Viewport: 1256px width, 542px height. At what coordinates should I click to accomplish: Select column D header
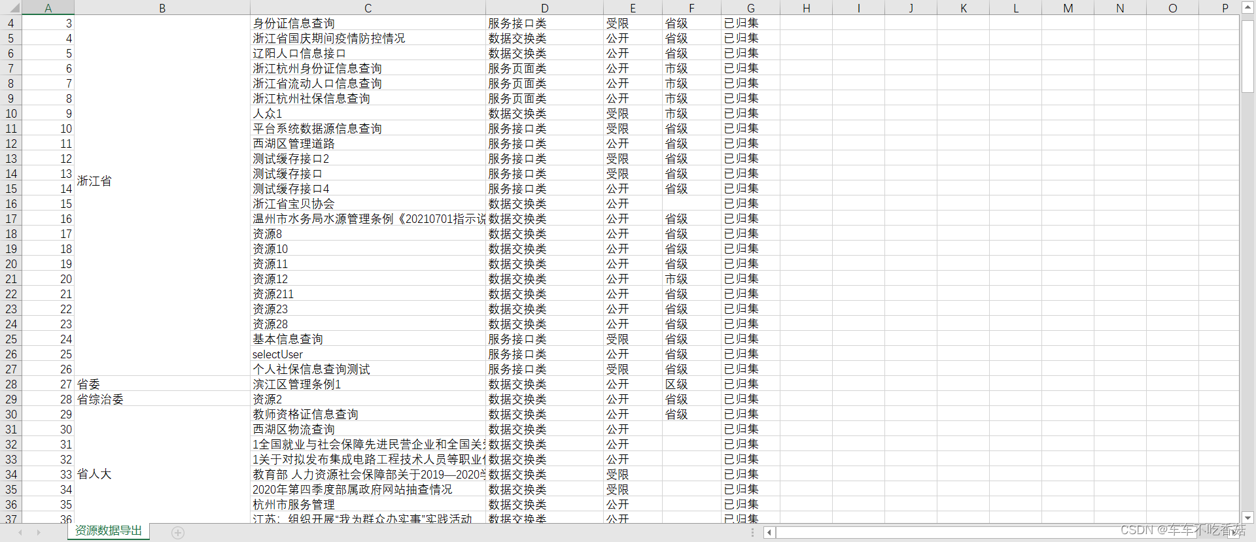(x=544, y=8)
